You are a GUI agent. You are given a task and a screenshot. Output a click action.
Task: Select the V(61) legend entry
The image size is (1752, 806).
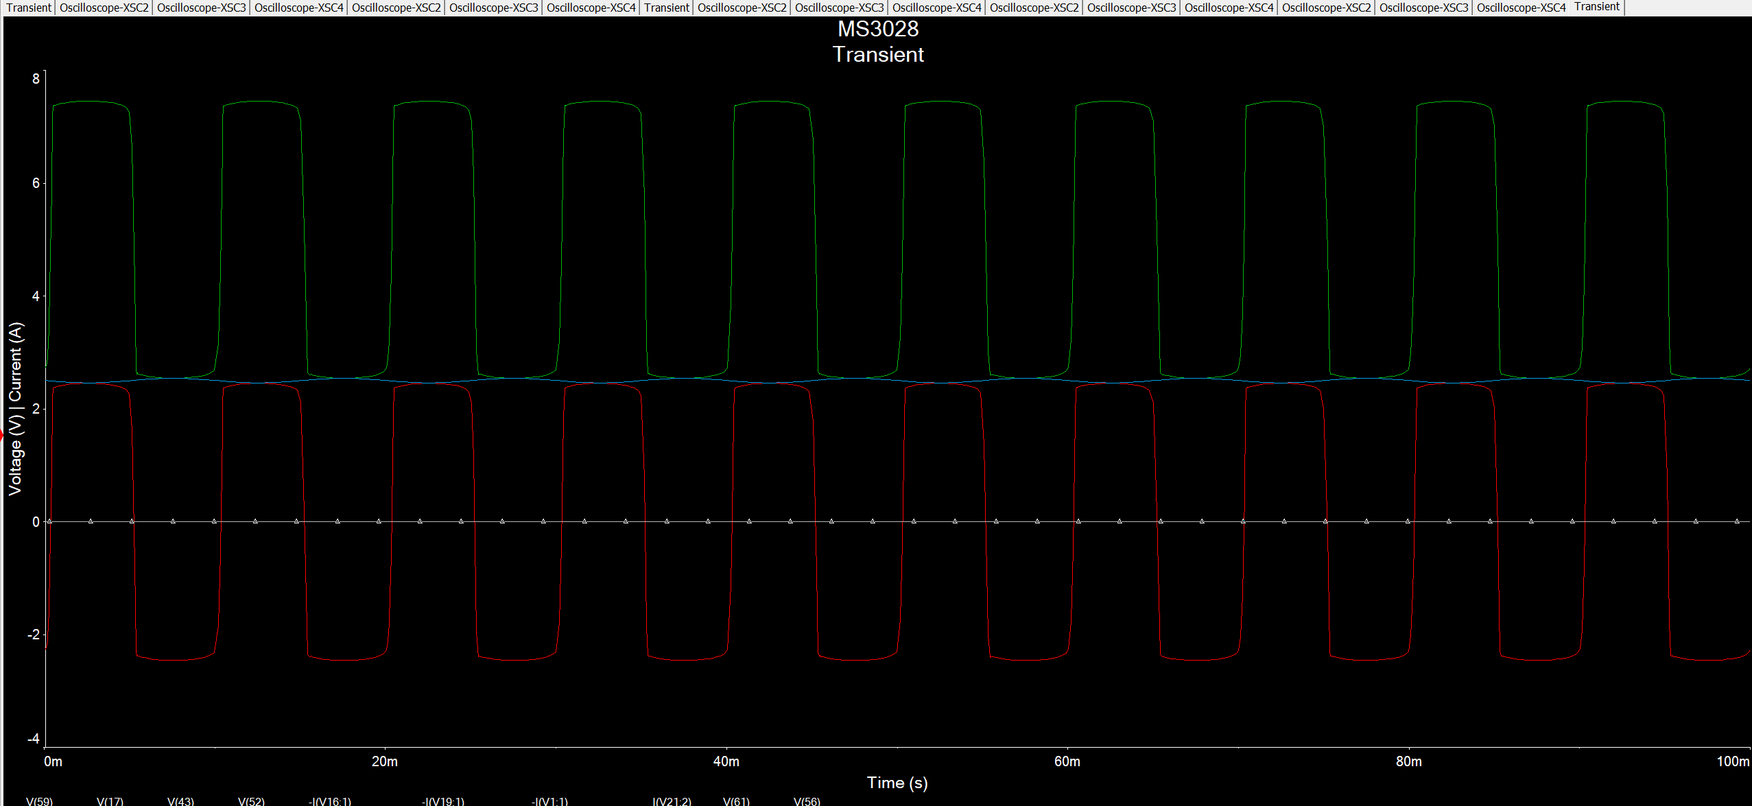pos(736,801)
